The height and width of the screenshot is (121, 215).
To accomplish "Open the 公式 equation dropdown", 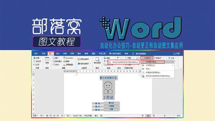I will pyautogui.click(x=172, y=58).
